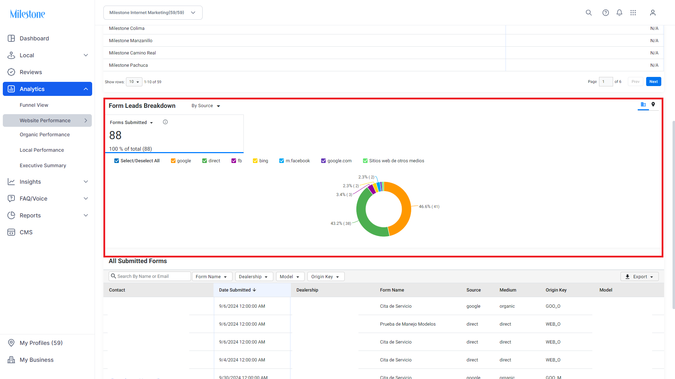
Task: Click the Next page button
Action: pos(654,81)
